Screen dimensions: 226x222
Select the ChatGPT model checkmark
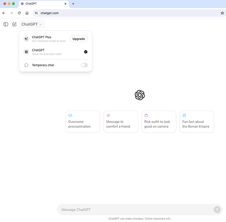86,52
